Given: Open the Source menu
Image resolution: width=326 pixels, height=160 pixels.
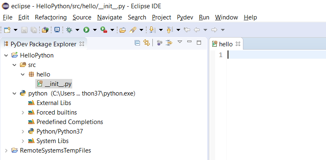Looking at the screenshot, I should coord(82,17).
